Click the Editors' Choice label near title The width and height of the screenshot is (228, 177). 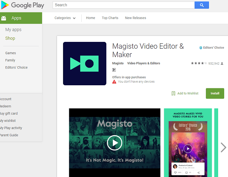click(x=214, y=48)
